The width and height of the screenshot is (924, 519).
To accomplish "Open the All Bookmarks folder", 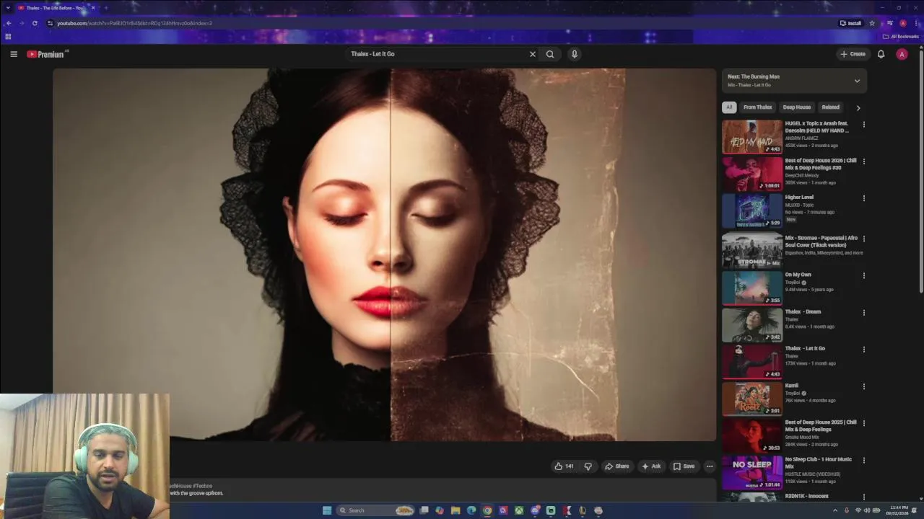I will tap(900, 36).
